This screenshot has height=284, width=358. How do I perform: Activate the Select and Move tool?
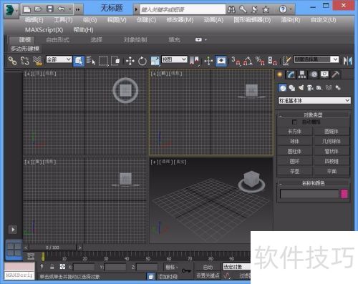[130, 61]
